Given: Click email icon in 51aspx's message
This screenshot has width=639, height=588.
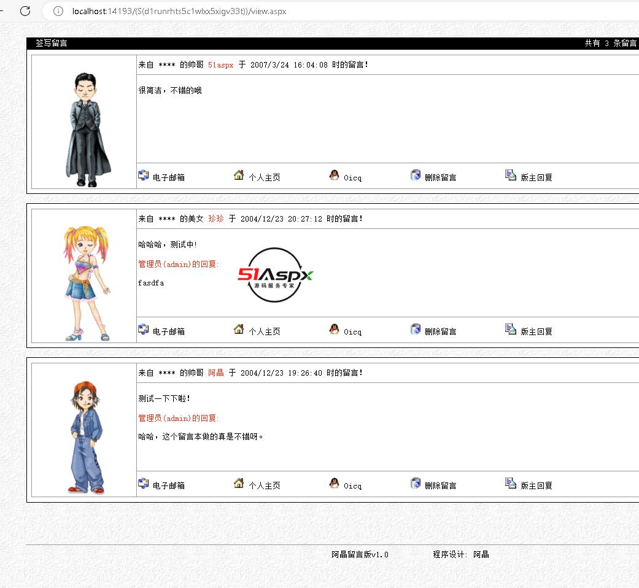Looking at the screenshot, I should (144, 176).
